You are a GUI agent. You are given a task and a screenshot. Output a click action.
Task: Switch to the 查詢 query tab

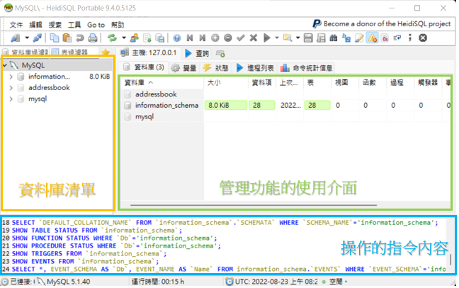click(197, 53)
